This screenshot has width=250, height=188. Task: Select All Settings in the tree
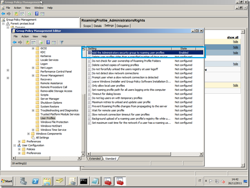point(42,138)
